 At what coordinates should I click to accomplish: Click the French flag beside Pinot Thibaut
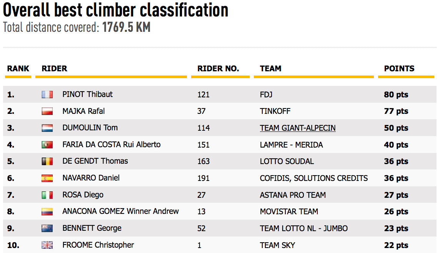(x=47, y=95)
